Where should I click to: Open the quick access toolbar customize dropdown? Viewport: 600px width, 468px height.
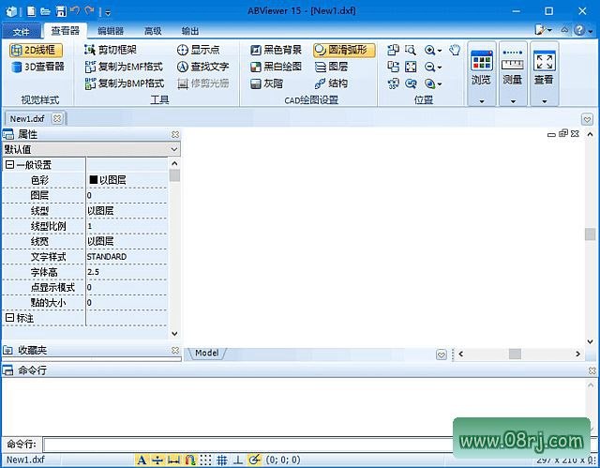(x=108, y=12)
